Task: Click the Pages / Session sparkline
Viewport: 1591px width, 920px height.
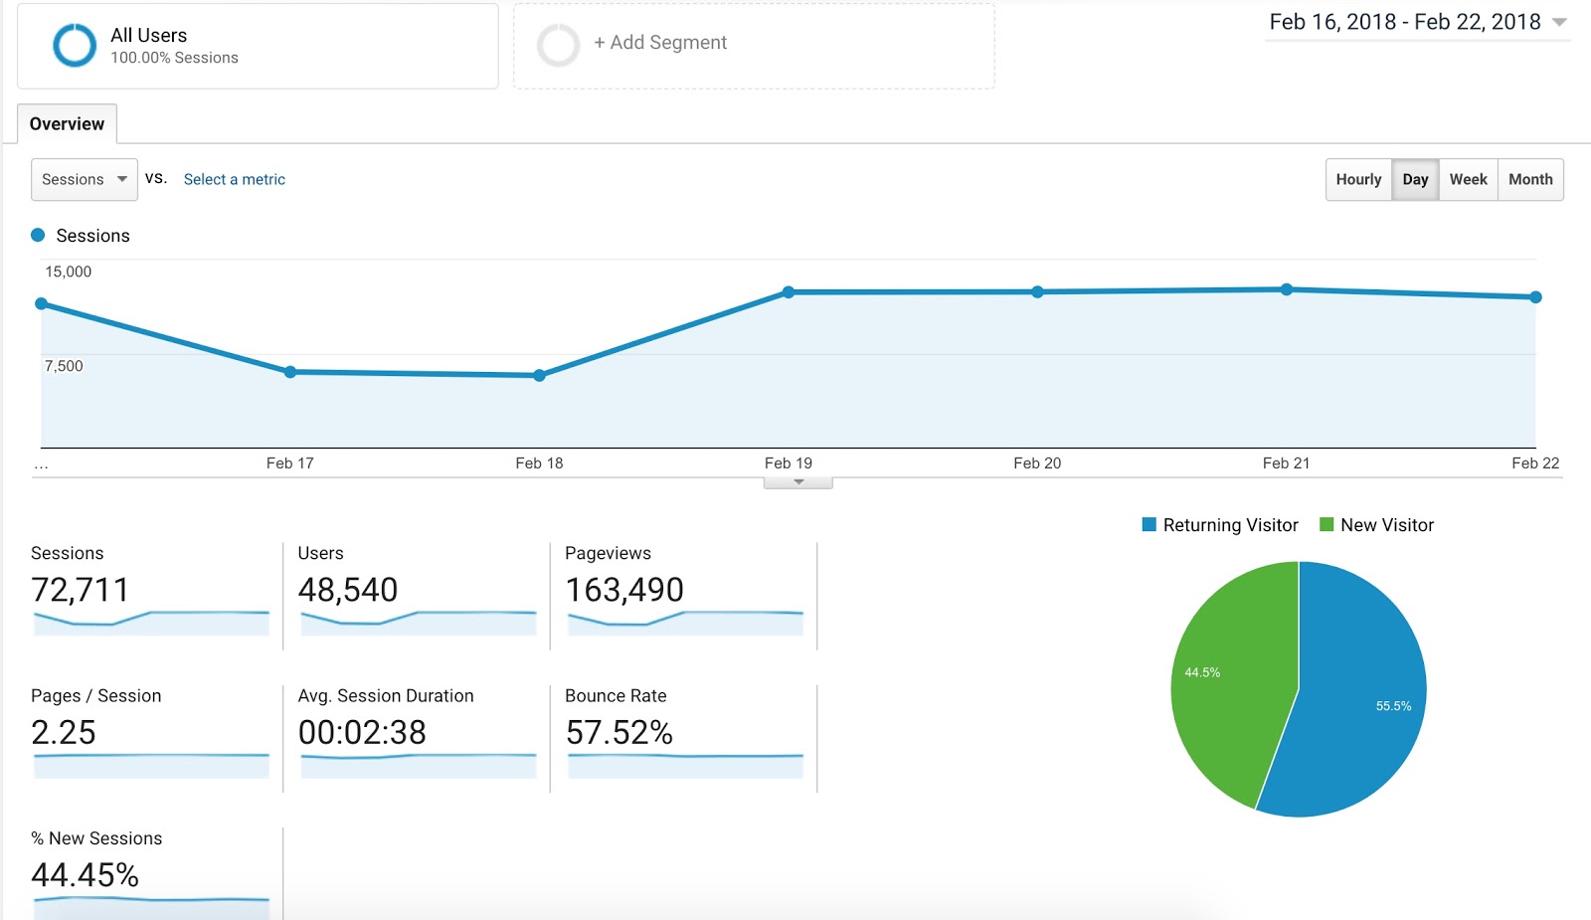Action: [151, 765]
